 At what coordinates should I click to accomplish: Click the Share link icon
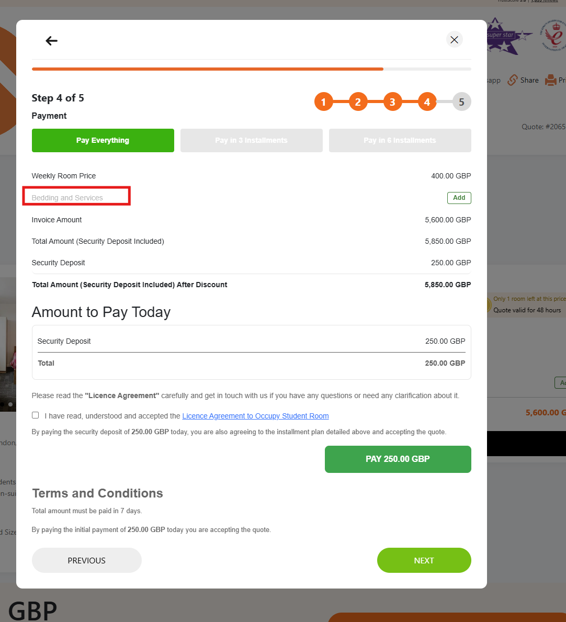513,80
